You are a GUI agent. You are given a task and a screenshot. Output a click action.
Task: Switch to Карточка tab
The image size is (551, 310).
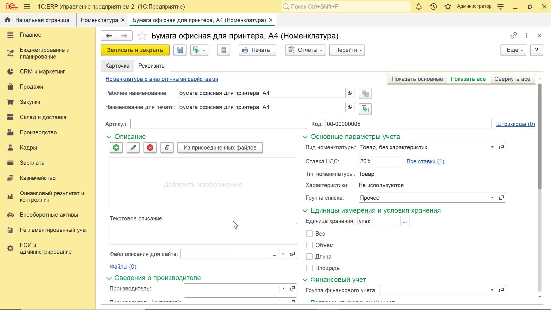(x=117, y=66)
